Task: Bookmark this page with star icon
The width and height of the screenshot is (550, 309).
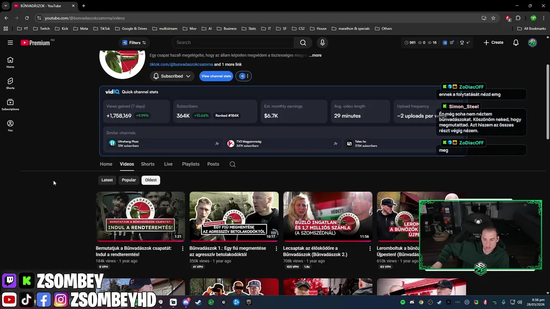Action: (x=493, y=18)
